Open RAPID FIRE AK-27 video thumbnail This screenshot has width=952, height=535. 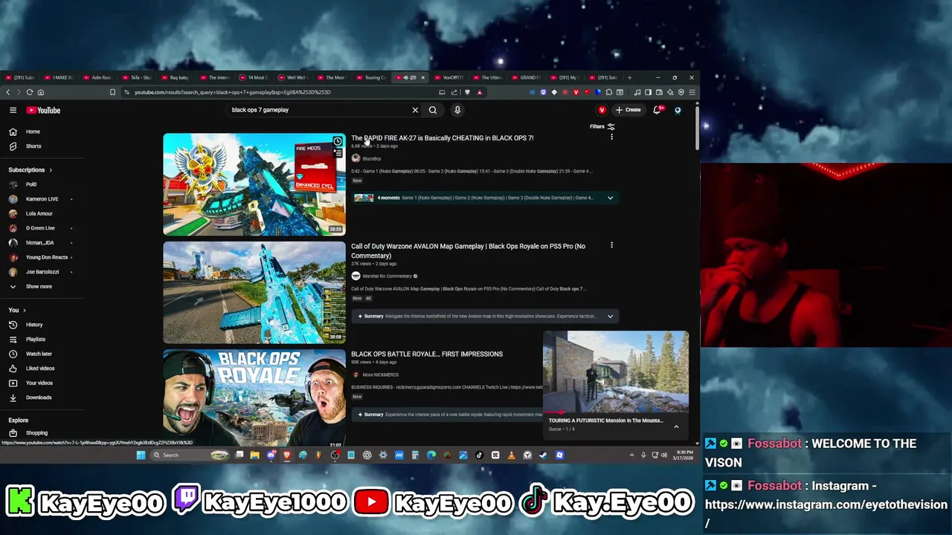pyautogui.click(x=254, y=184)
